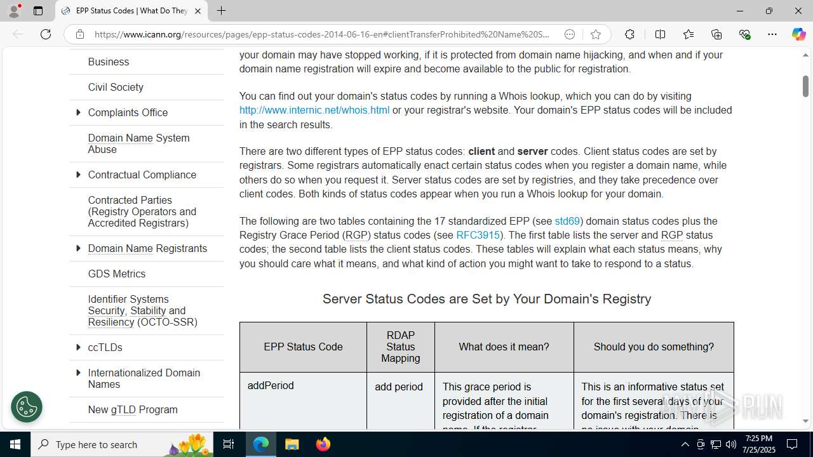Add this page to favorites star

[x=595, y=34]
